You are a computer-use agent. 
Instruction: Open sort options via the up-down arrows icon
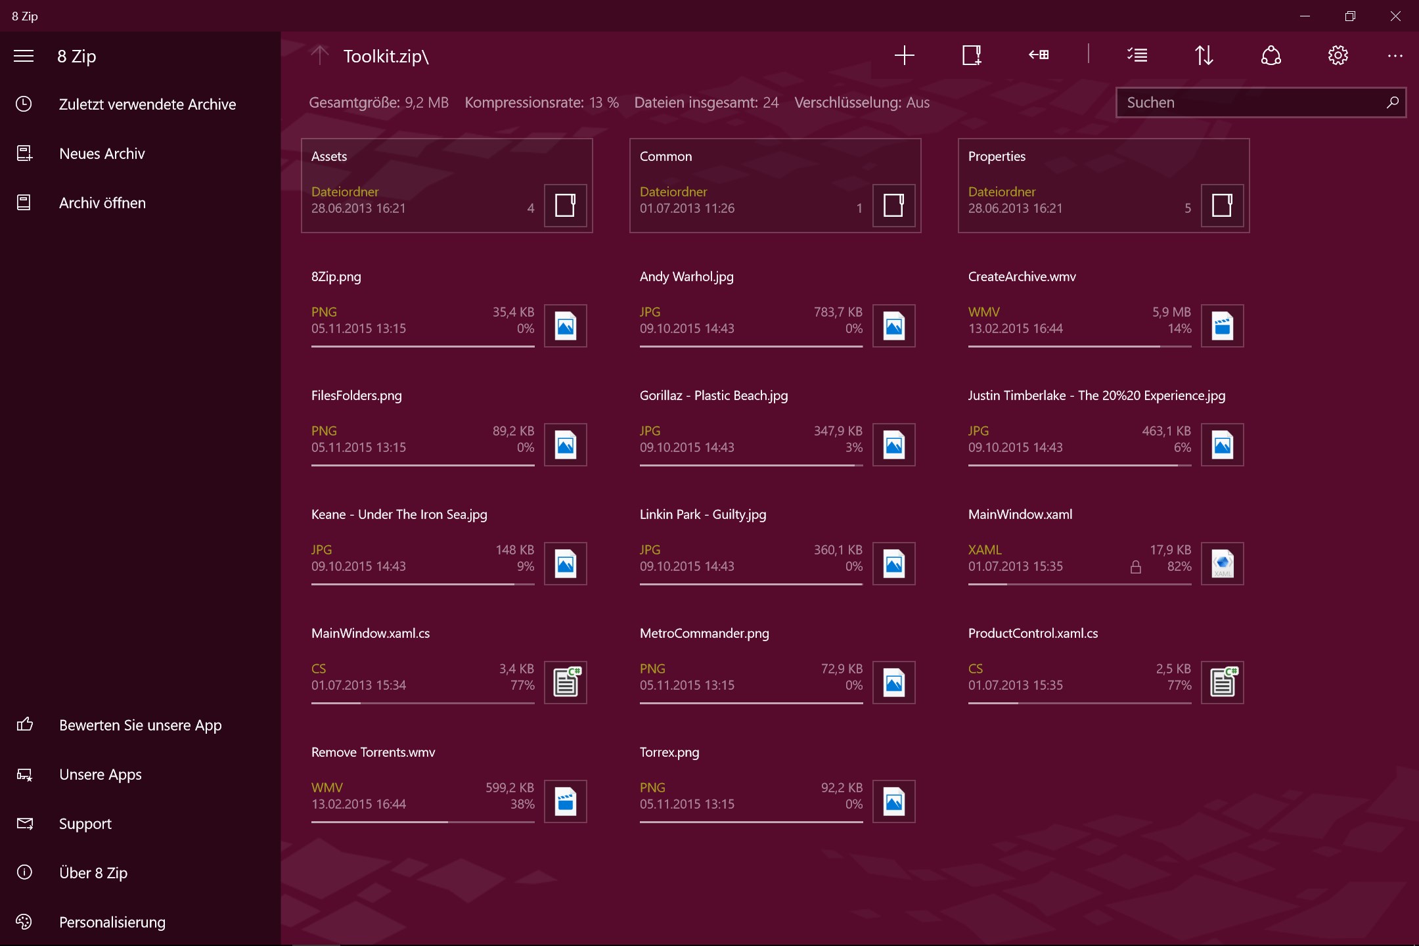point(1204,56)
